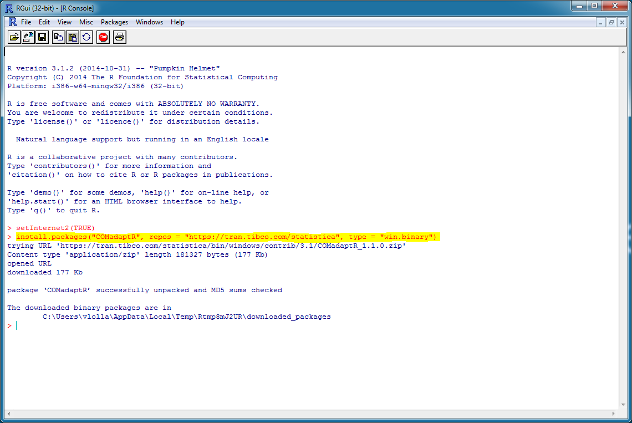Image resolution: width=632 pixels, height=423 pixels.
Task: Maximize the RGui main window
Action: click(594, 6)
